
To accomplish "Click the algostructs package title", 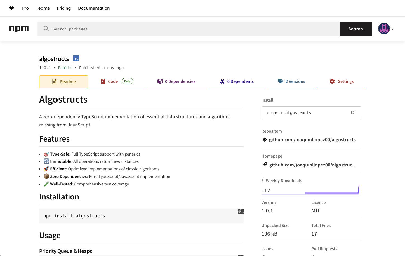I will pos(54,59).
